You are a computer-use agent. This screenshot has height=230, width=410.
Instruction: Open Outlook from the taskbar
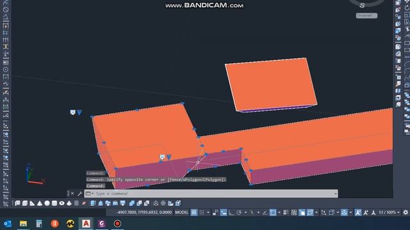pos(8,224)
